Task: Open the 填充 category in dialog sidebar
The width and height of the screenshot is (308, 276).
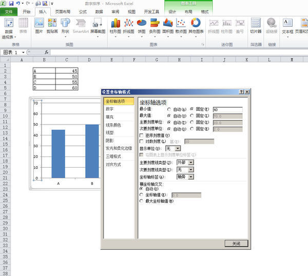Action: pyautogui.click(x=110, y=117)
